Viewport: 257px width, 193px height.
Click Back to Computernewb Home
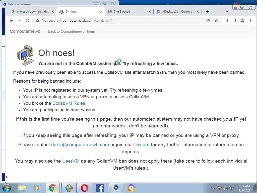pyautogui.click(x=71, y=31)
